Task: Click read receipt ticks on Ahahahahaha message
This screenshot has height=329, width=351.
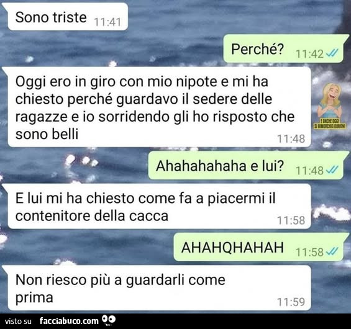Action: click(x=332, y=170)
